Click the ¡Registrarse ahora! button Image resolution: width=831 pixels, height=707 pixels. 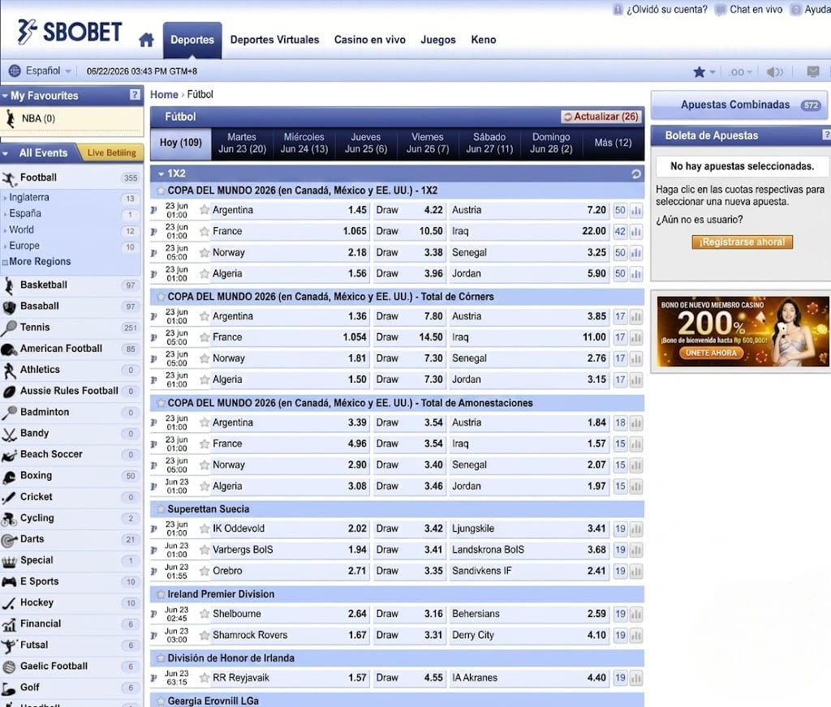[x=742, y=242]
